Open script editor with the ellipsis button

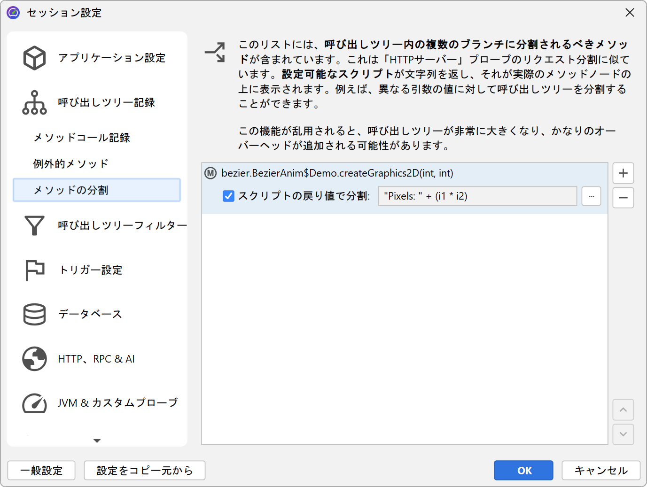coord(591,196)
